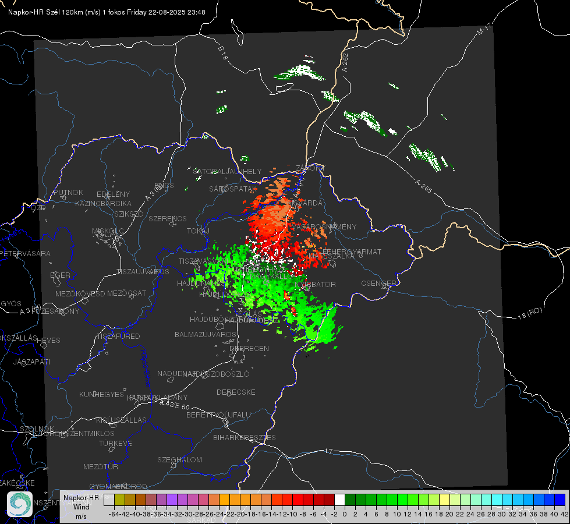Click the swirl logo icon
The image size is (570, 524).
20,504
